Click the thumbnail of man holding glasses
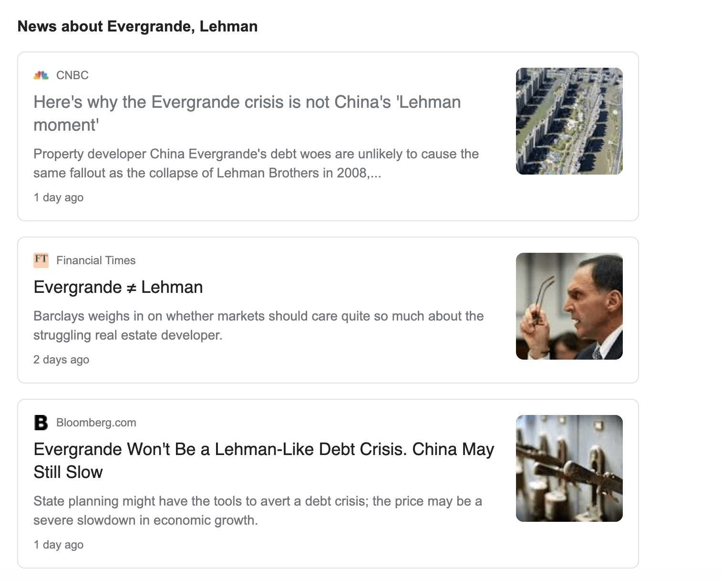 point(569,306)
